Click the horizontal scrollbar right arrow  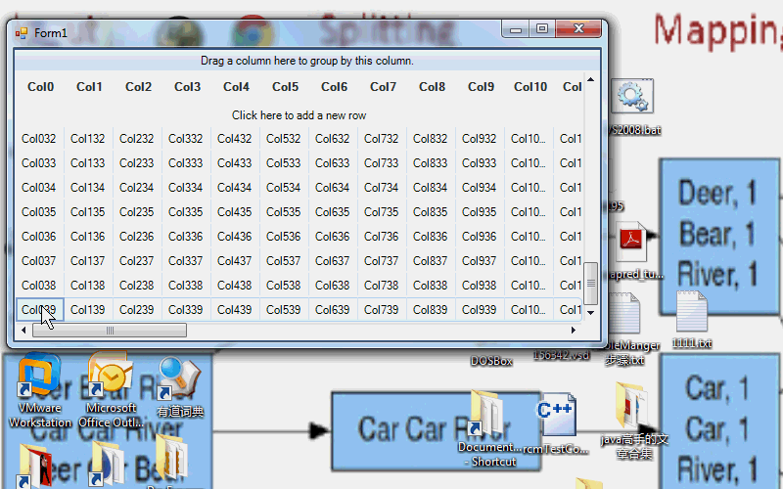coord(574,330)
